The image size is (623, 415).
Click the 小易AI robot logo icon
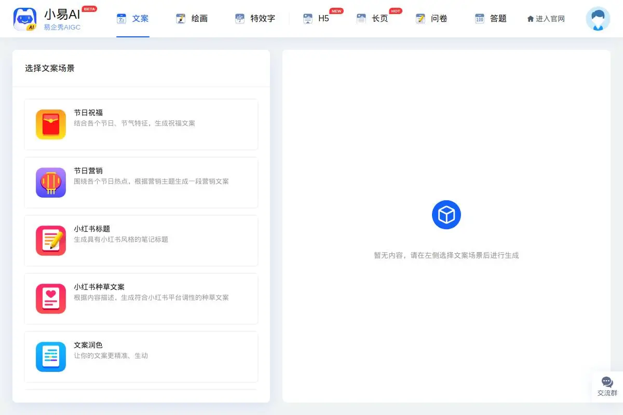(25, 19)
